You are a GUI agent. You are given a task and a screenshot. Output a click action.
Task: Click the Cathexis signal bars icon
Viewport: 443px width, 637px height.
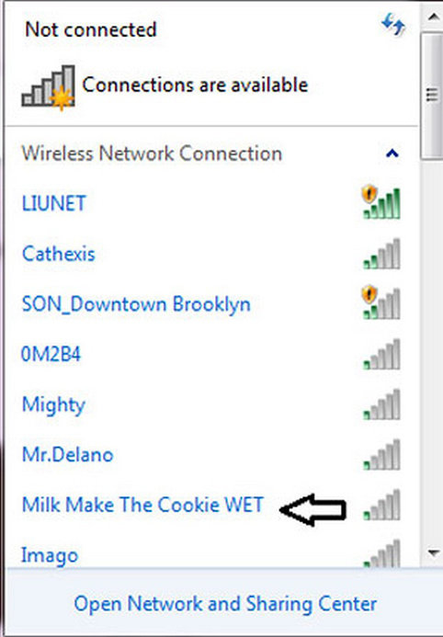click(x=381, y=254)
